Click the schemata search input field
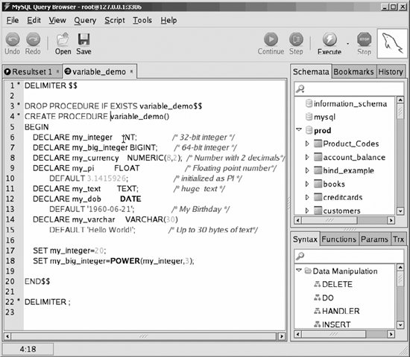Viewport: 410px width, 357px height. [349, 89]
